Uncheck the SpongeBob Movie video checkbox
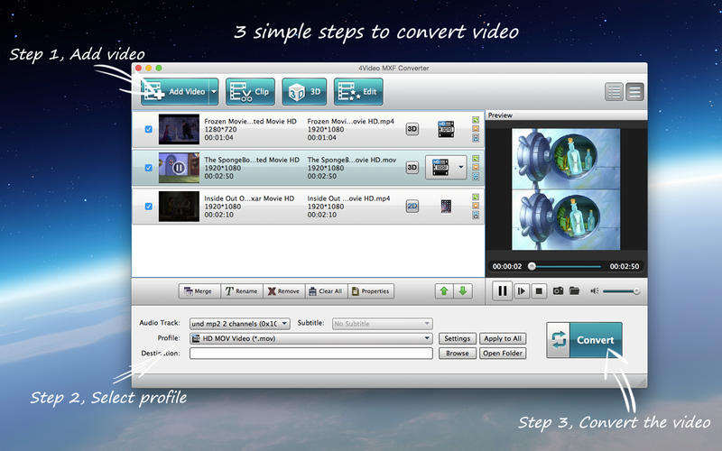 149,168
